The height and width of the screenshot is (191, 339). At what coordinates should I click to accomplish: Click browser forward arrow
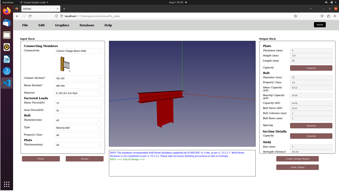pyautogui.click(x=24, y=16)
